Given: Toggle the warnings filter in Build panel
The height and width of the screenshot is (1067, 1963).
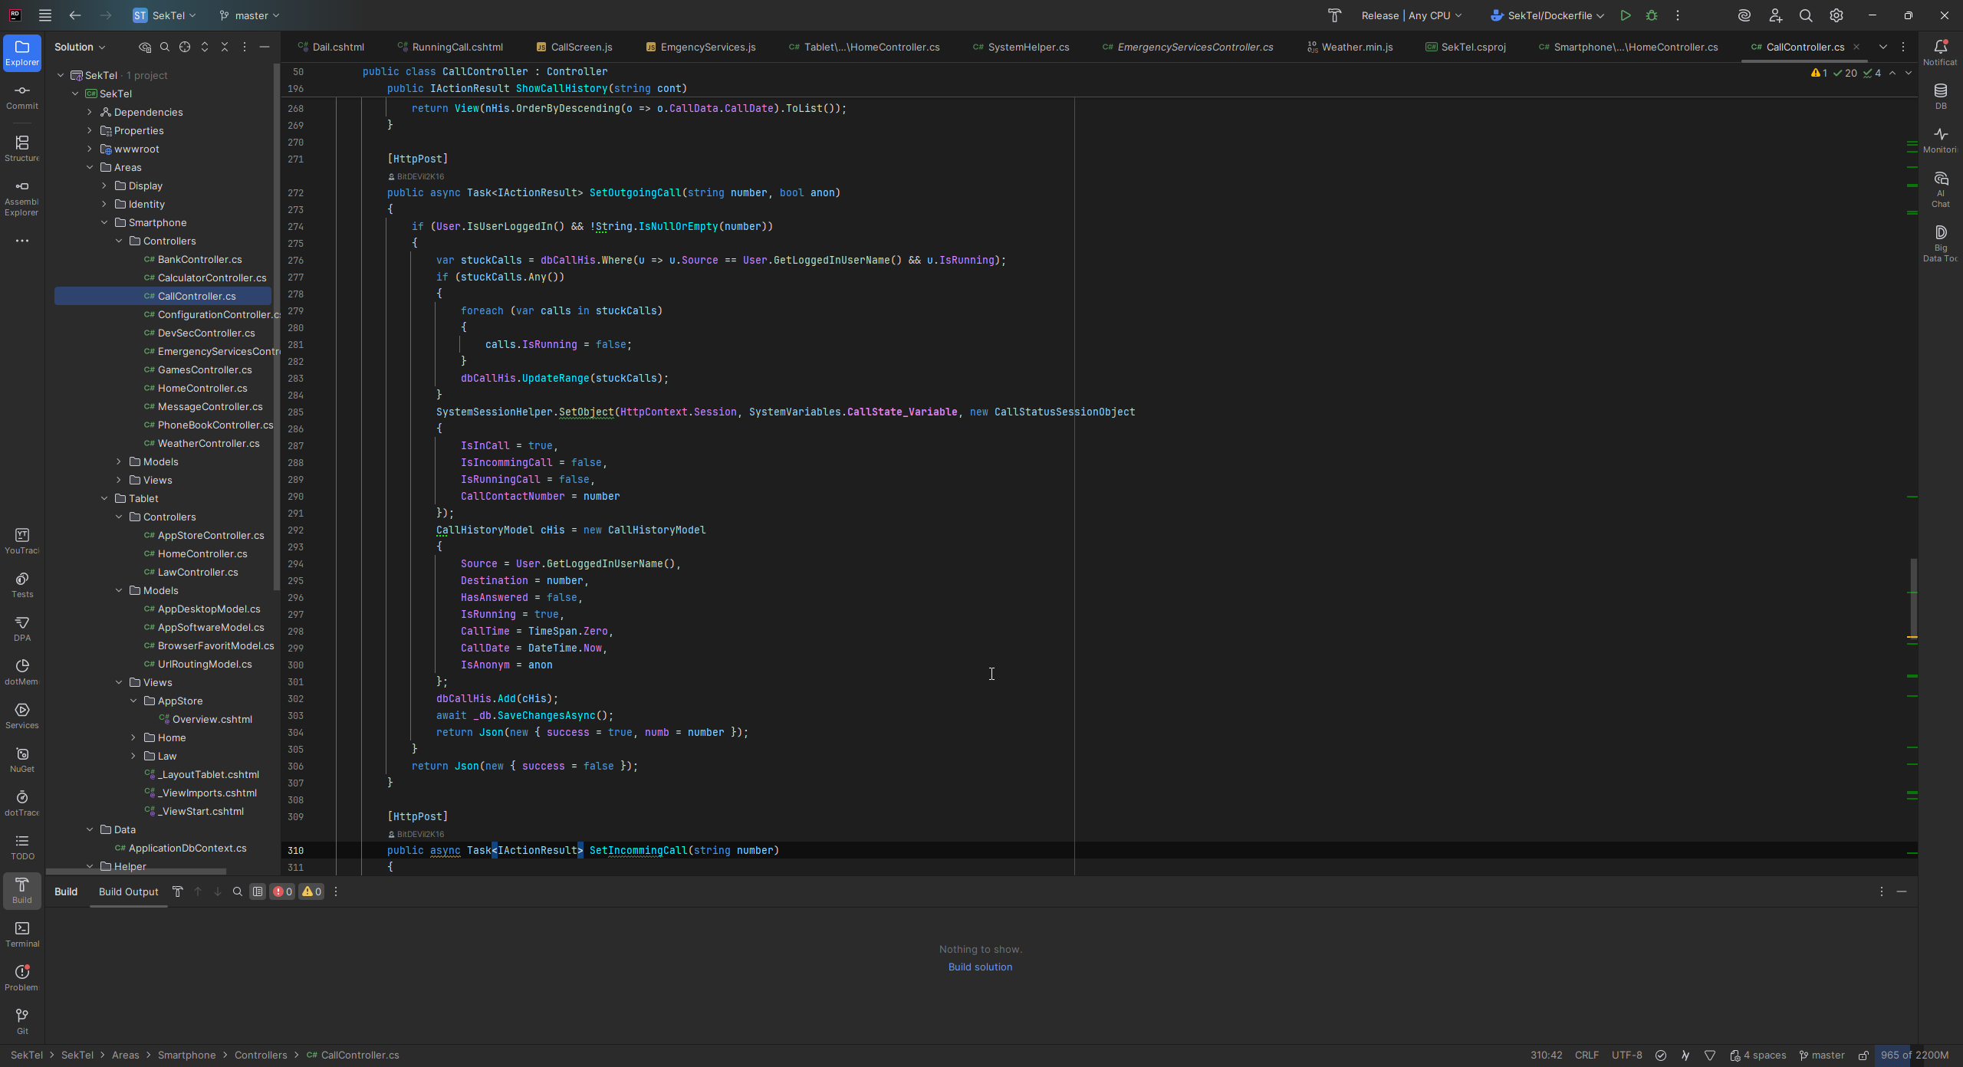Looking at the screenshot, I should tap(311, 891).
